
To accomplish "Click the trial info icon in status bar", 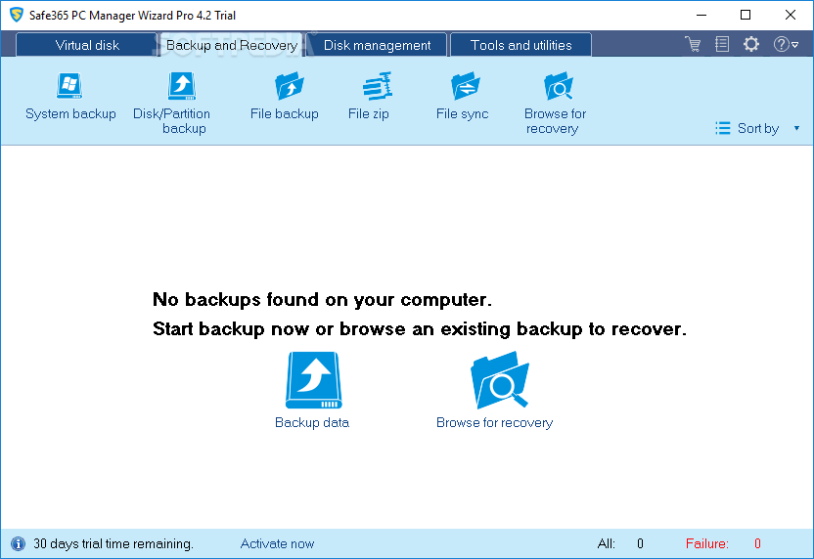I will click(x=18, y=543).
